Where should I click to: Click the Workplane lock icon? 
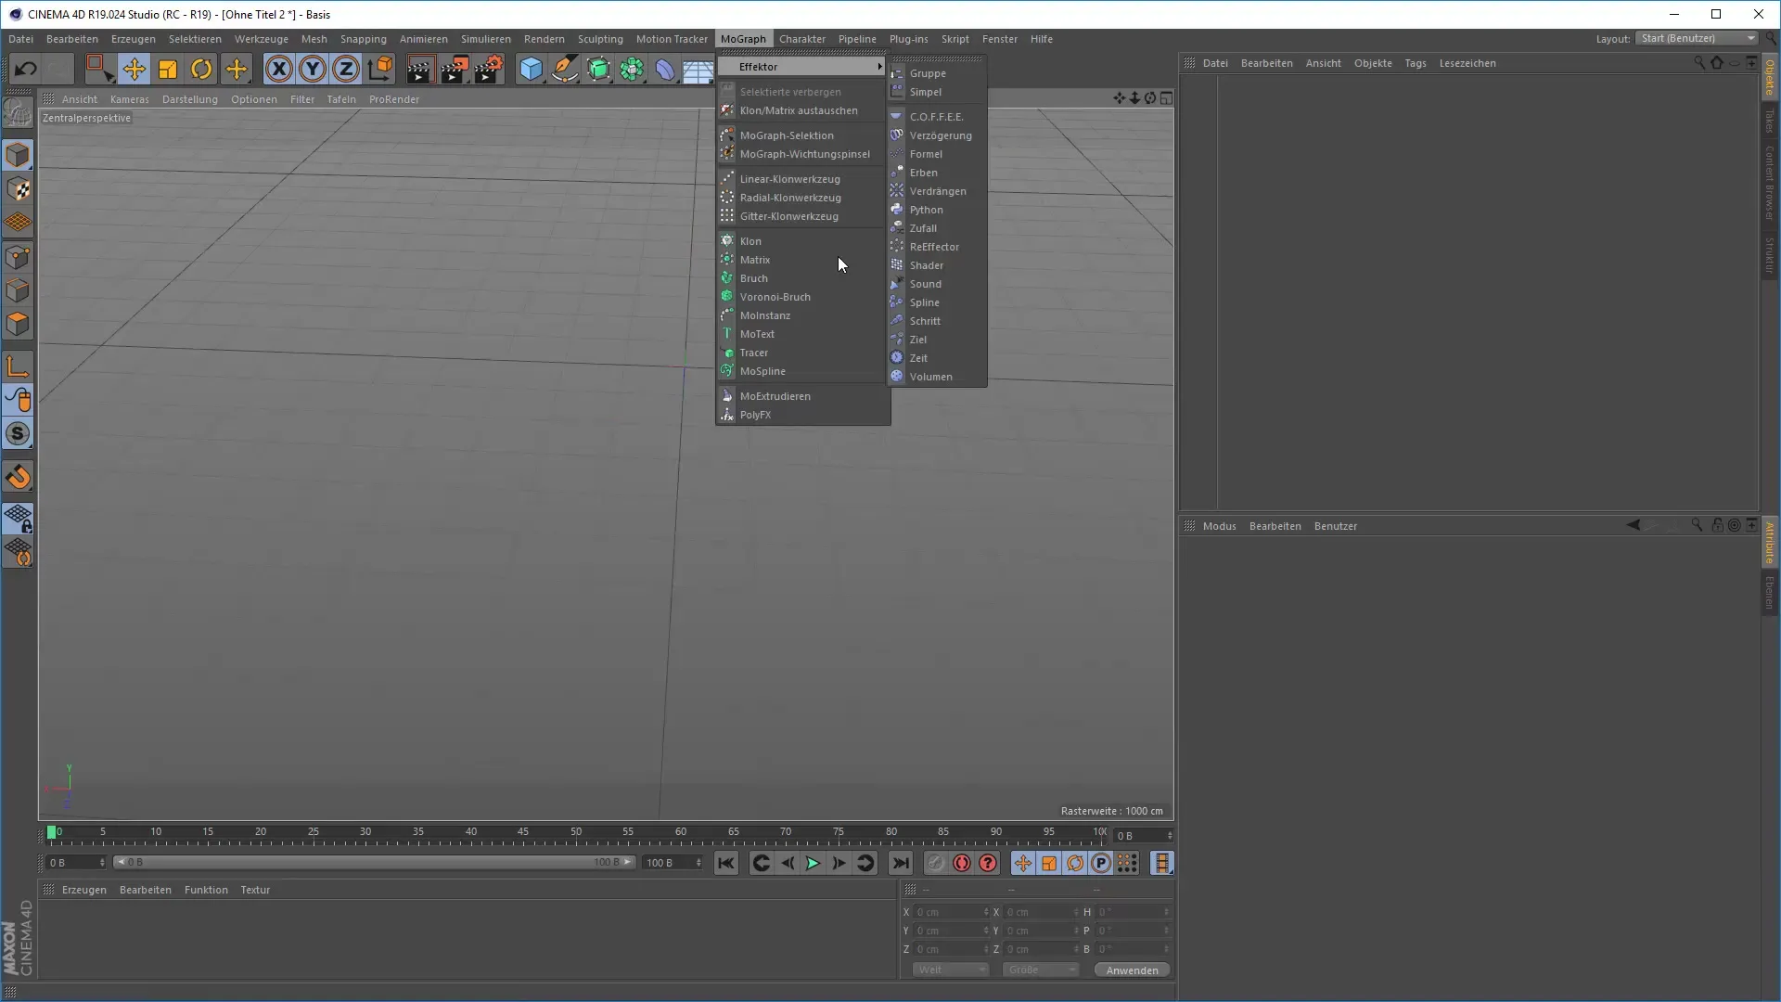click(18, 519)
